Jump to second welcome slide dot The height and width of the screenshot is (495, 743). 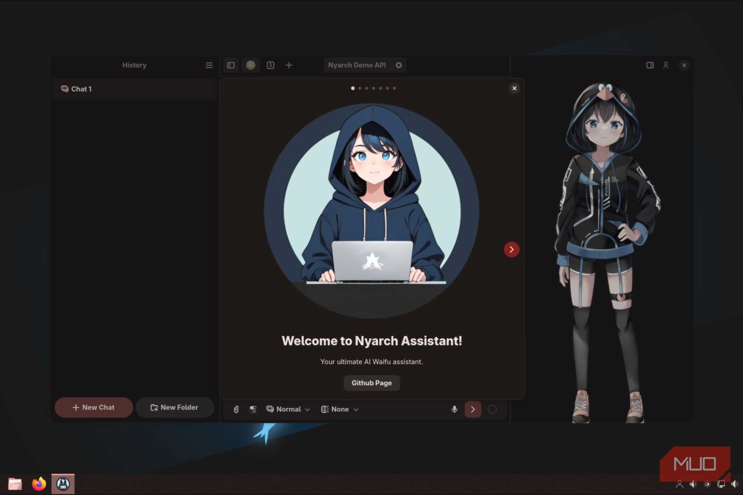[359, 88]
